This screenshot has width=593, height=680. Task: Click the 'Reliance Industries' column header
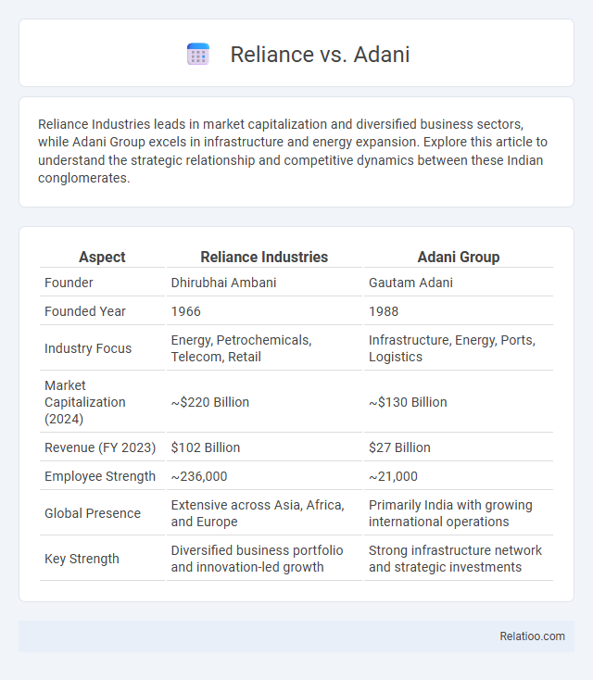click(264, 258)
